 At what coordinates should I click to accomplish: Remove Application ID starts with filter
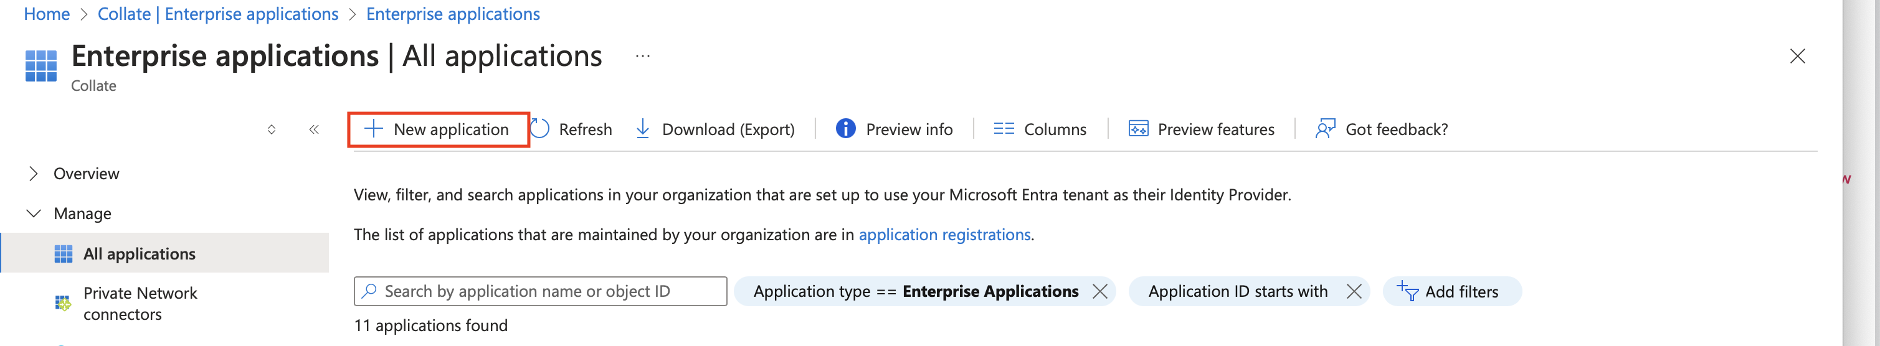pyautogui.click(x=1354, y=291)
